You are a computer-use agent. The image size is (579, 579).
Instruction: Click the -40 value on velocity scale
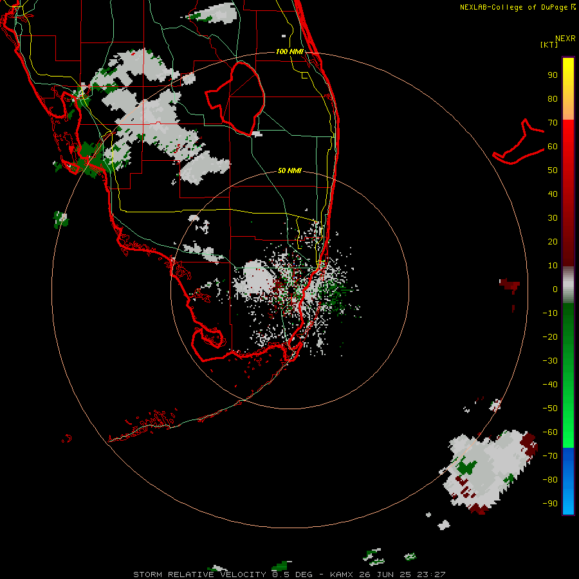click(x=550, y=385)
